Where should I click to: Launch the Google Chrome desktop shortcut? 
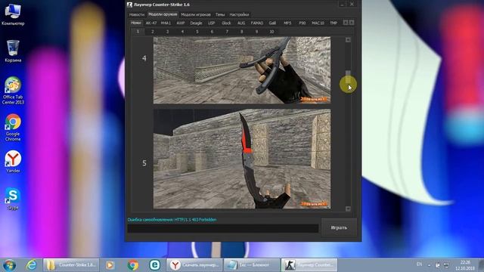coord(13,128)
